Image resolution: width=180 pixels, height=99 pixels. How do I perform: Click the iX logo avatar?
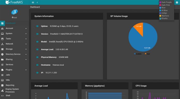[x=14, y=12]
